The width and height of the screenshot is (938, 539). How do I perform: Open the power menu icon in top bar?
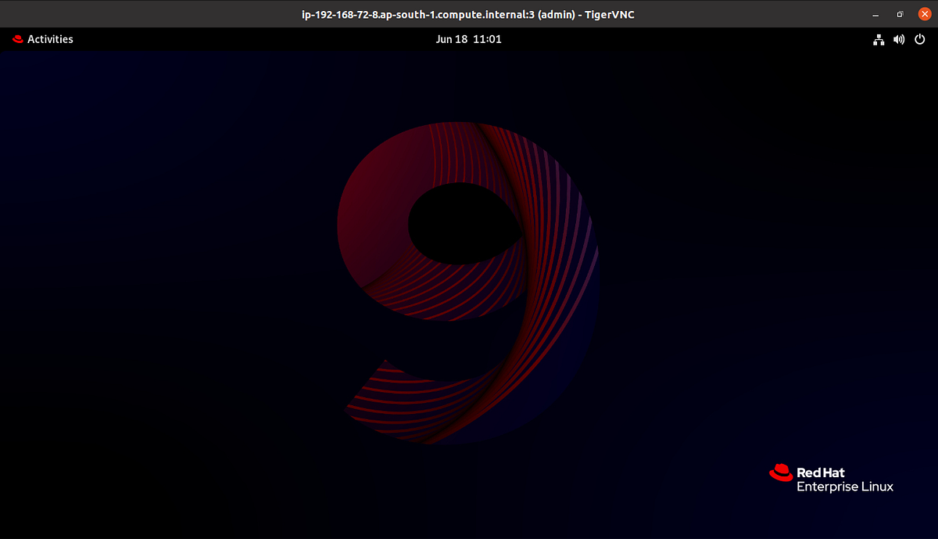click(920, 39)
